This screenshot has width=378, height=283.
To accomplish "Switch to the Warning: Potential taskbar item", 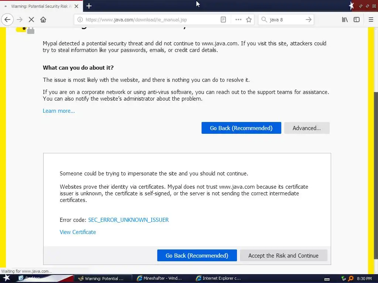I will pyautogui.click(x=103, y=279).
